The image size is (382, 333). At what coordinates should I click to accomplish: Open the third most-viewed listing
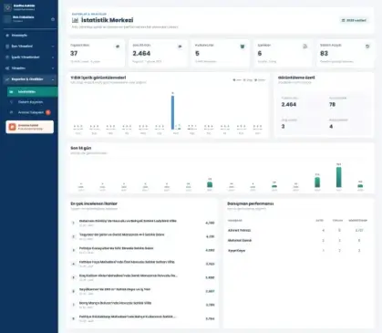click(143, 250)
